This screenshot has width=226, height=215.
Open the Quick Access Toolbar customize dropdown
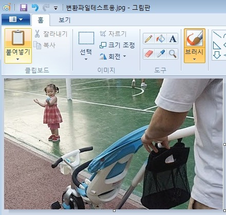[x=55, y=8]
